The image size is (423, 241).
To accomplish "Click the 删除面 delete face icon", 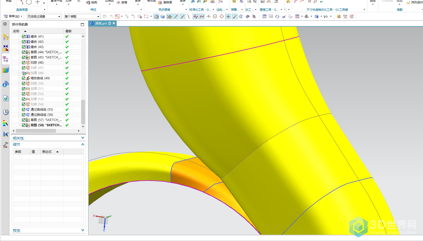I will click(x=160, y=3).
